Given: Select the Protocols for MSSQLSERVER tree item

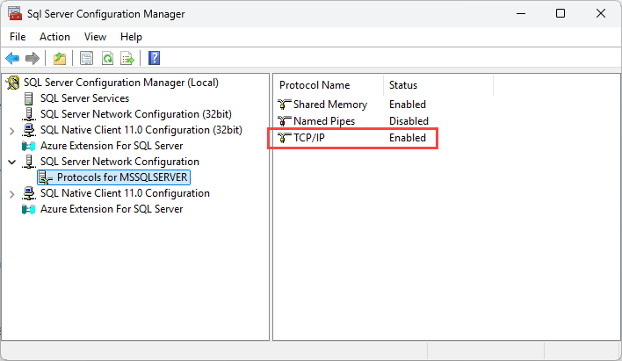Looking at the screenshot, I should point(122,177).
